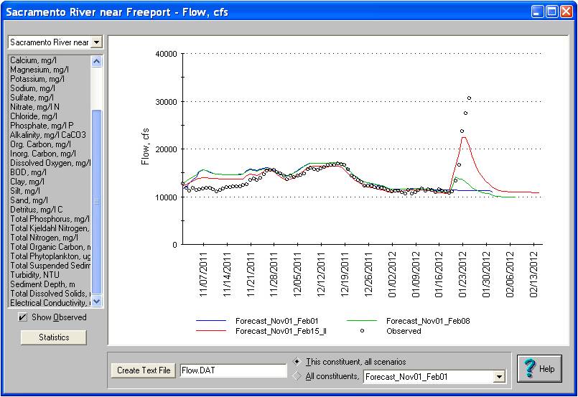Select Turbidity, NTU constituent

pyautogui.click(x=34, y=275)
